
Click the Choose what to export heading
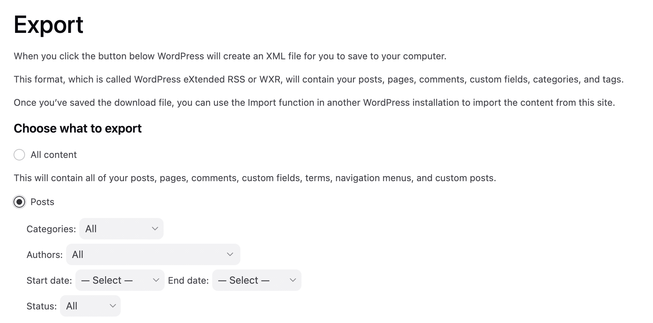tap(77, 128)
